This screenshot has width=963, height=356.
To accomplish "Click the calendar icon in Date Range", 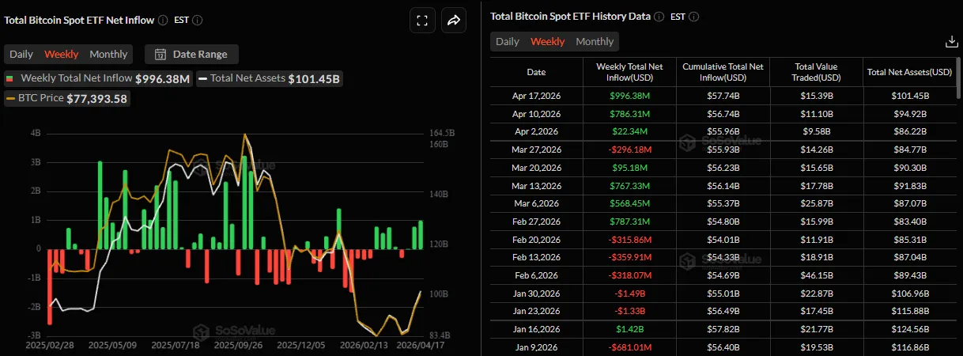I will pyautogui.click(x=160, y=55).
